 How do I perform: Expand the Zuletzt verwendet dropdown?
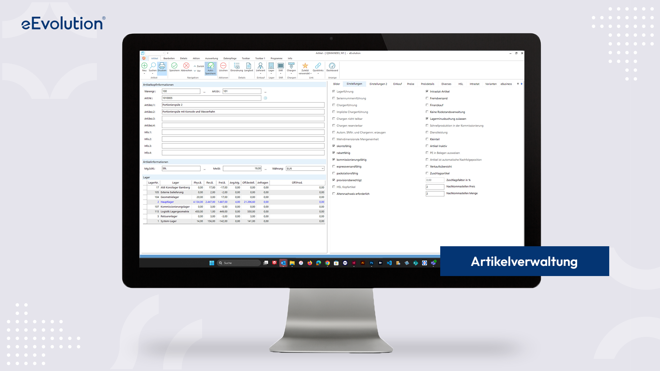click(x=311, y=74)
